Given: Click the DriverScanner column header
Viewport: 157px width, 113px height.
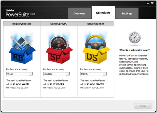Looking at the screenshot, I should tap(96, 24).
